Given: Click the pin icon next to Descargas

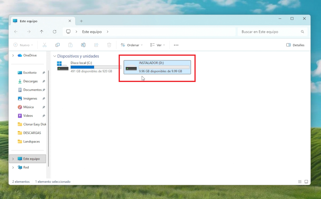Looking at the screenshot, I should point(44,81).
